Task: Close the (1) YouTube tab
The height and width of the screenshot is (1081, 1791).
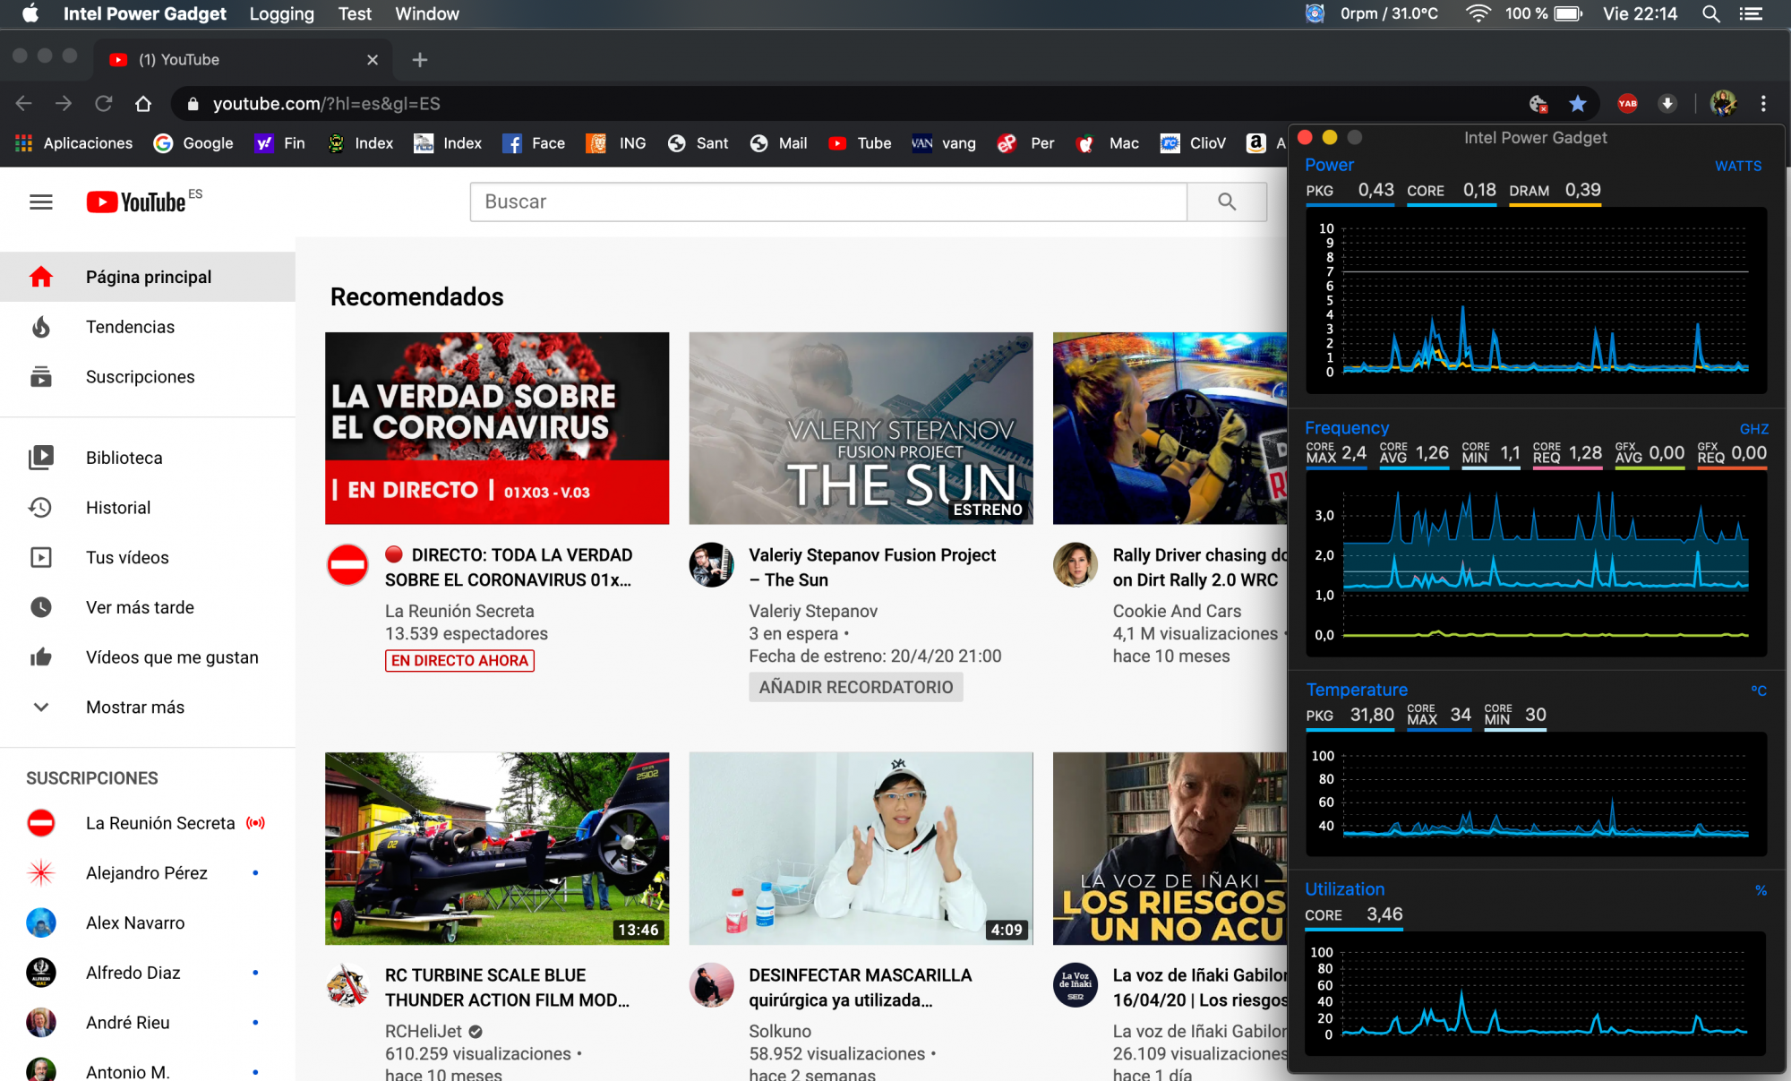Action: [373, 60]
